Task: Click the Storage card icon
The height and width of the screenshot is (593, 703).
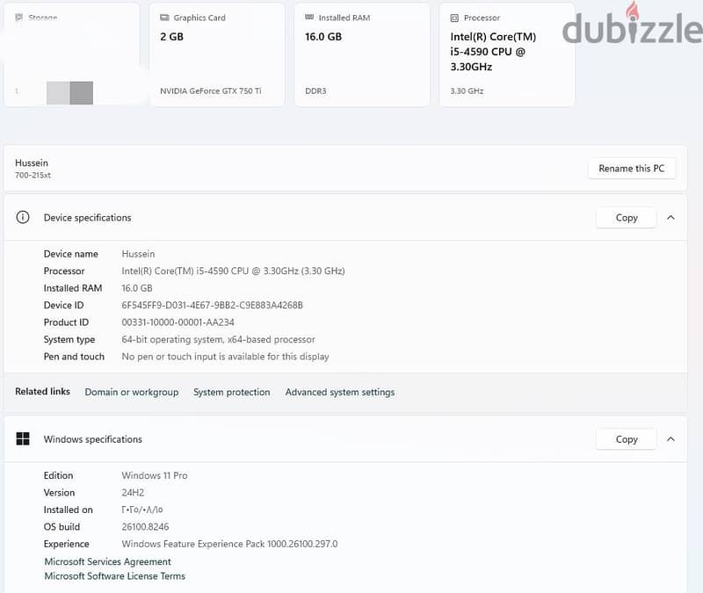Action: tap(18, 18)
